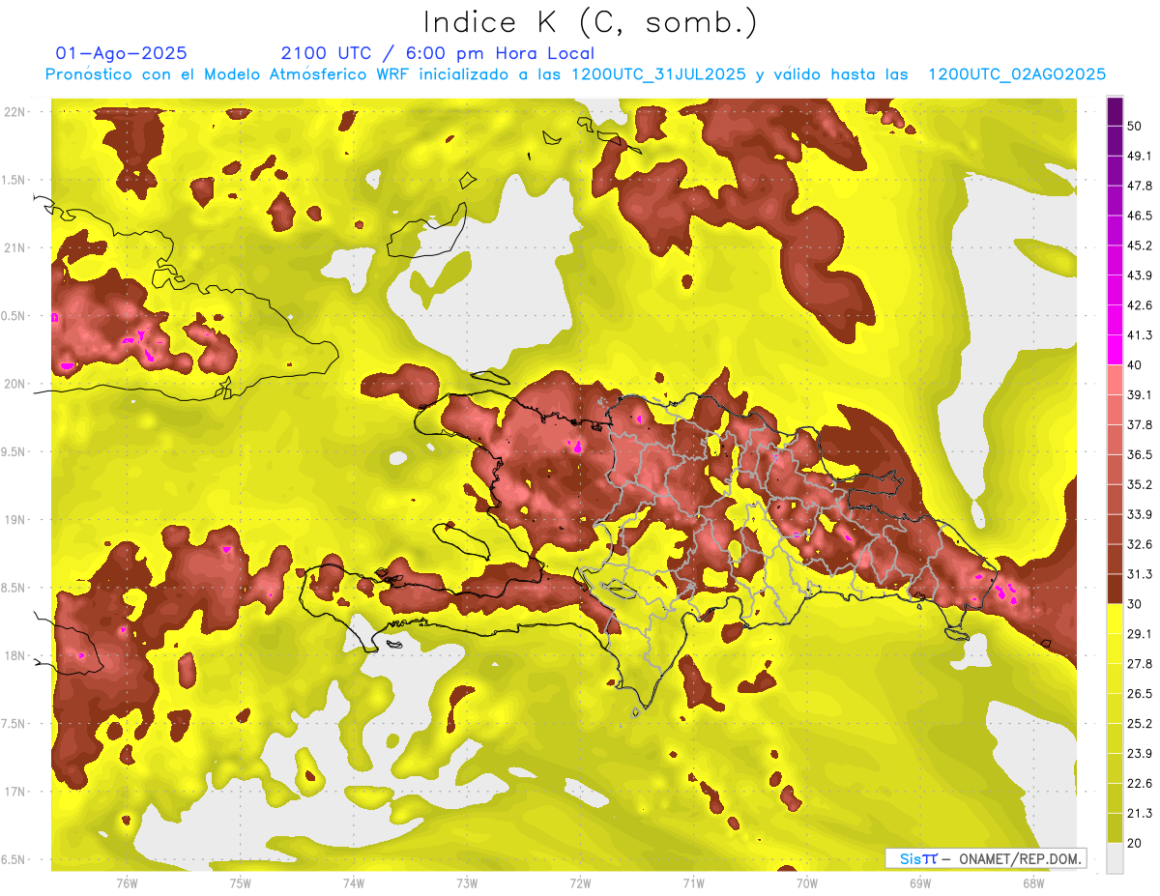This screenshot has height=896, width=1160.
Task: Pick the olive swatch between 20 and 21.3
Action: (1116, 827)
